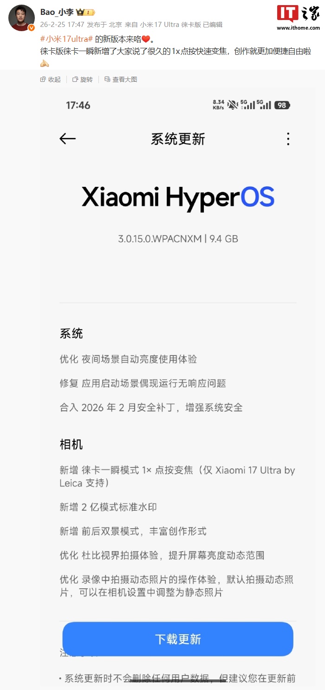Open full image via 查看大图
Image resolution: width=325 pixels, height=690 pixels.
coord(121,79)
